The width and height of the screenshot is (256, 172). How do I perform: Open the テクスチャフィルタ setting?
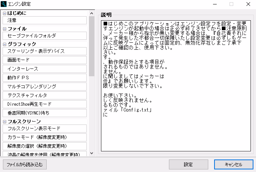pyautogui.click(x=44, y=95)
